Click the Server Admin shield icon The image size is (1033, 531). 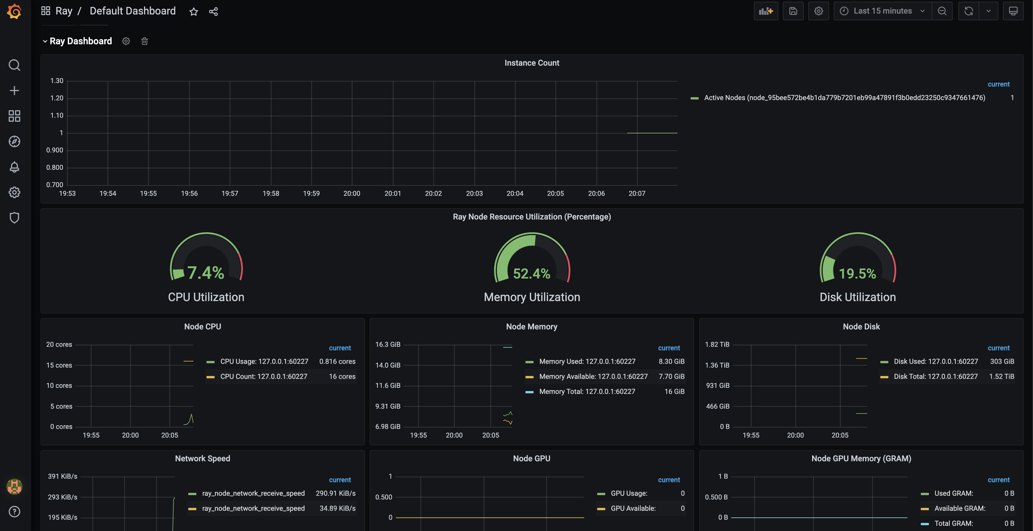click(14, 218)
